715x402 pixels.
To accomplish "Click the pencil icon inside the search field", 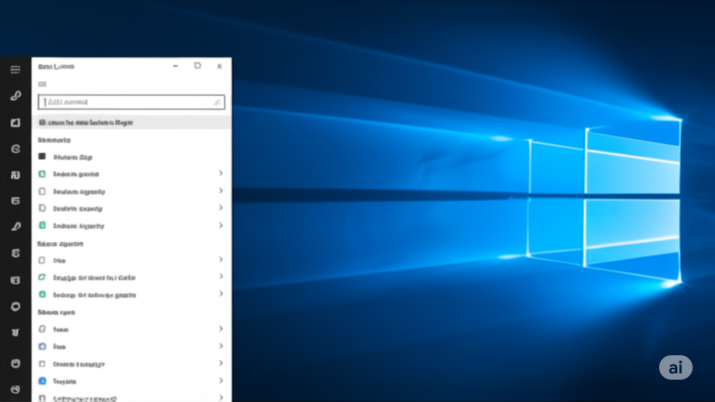I will pos(217,103).
